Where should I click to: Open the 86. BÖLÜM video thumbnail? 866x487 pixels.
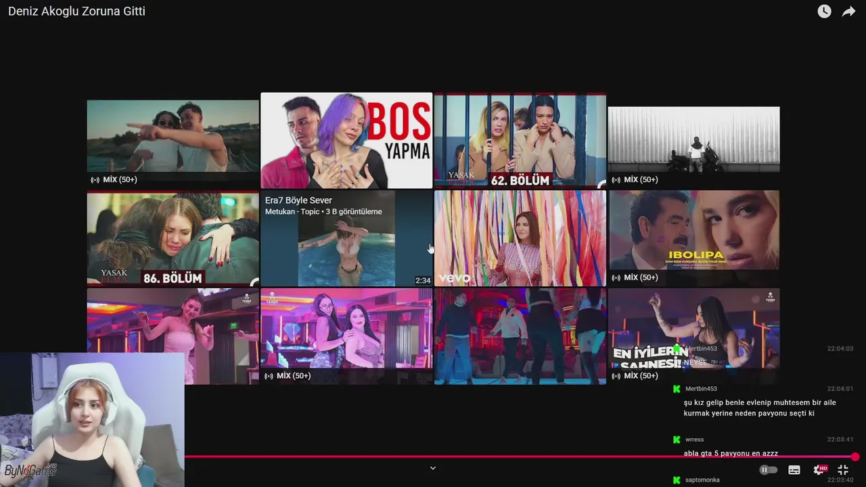(173, 239)
